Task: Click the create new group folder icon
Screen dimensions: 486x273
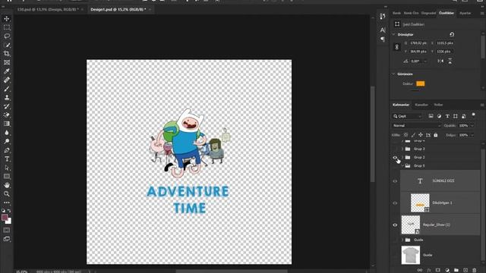Action: click(x=456, y=270)
